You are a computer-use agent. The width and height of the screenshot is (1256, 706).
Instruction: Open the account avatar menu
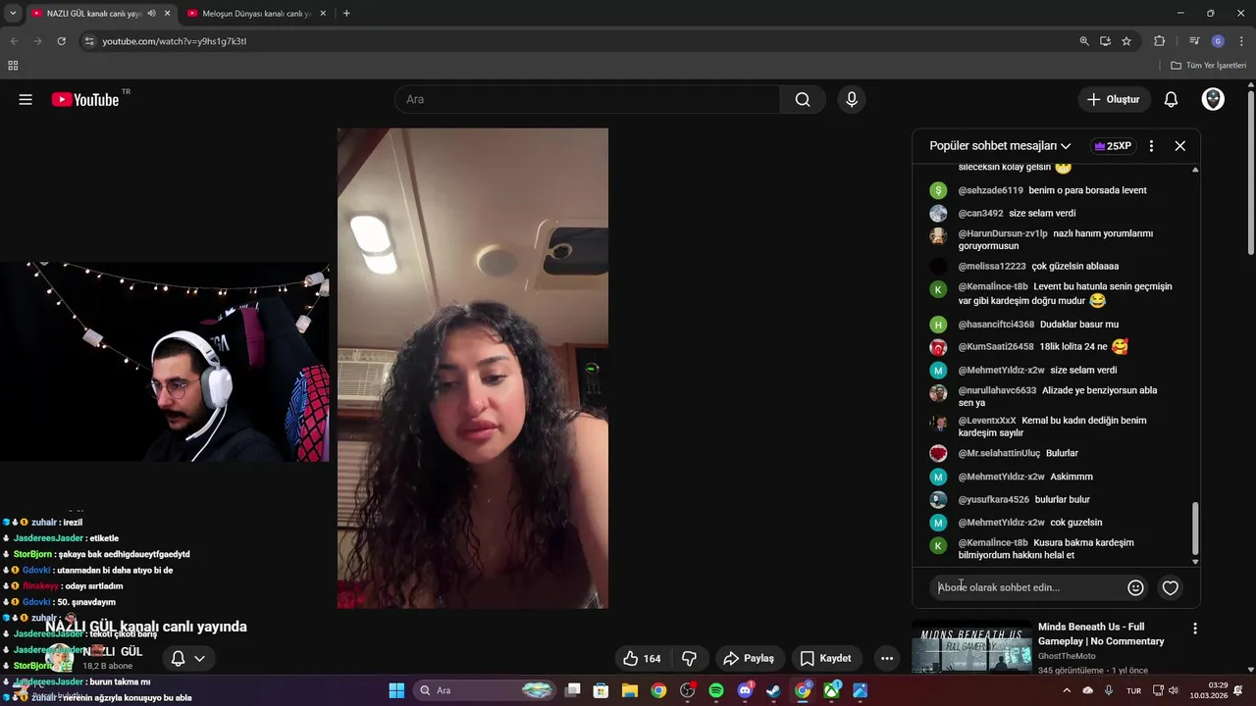[x=1213, y=99]
